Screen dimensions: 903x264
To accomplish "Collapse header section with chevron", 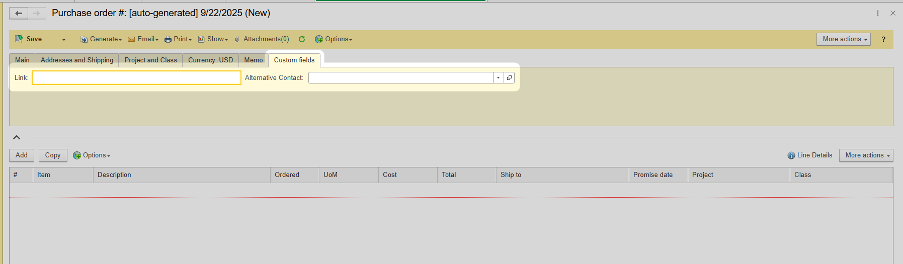I will (x=17, y=137).
